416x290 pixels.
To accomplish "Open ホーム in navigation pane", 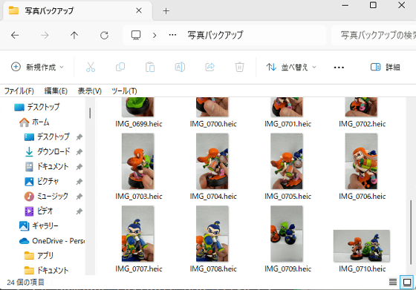I will [x=34, y=122].
